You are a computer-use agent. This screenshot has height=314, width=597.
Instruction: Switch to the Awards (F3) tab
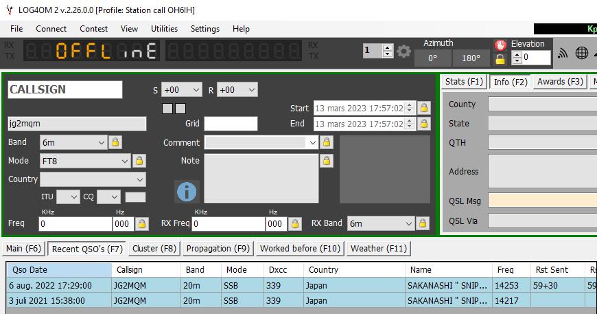[560, 82]
